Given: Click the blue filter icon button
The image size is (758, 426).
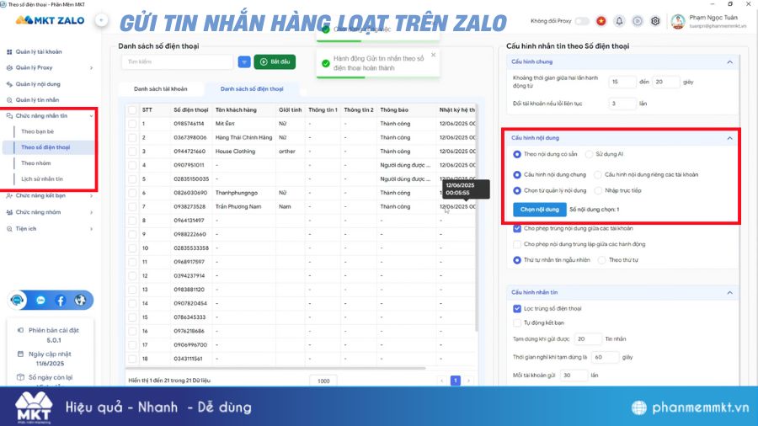Looking at the screenshot, I should 244,61.
